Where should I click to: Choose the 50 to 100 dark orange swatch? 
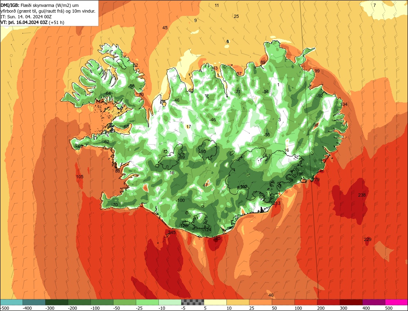coord(283,302)
